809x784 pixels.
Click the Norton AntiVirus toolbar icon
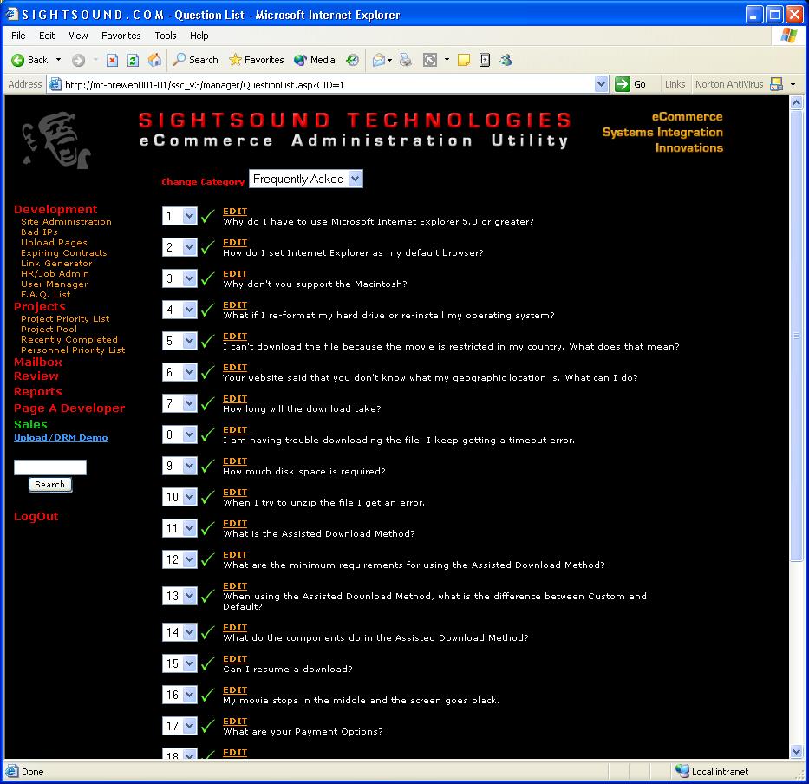(x=777, y=84)
